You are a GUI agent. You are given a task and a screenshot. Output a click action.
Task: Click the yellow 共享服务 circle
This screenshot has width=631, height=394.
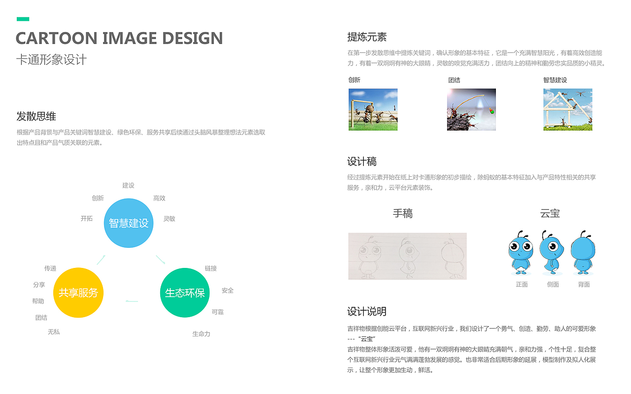click(78, 293)
